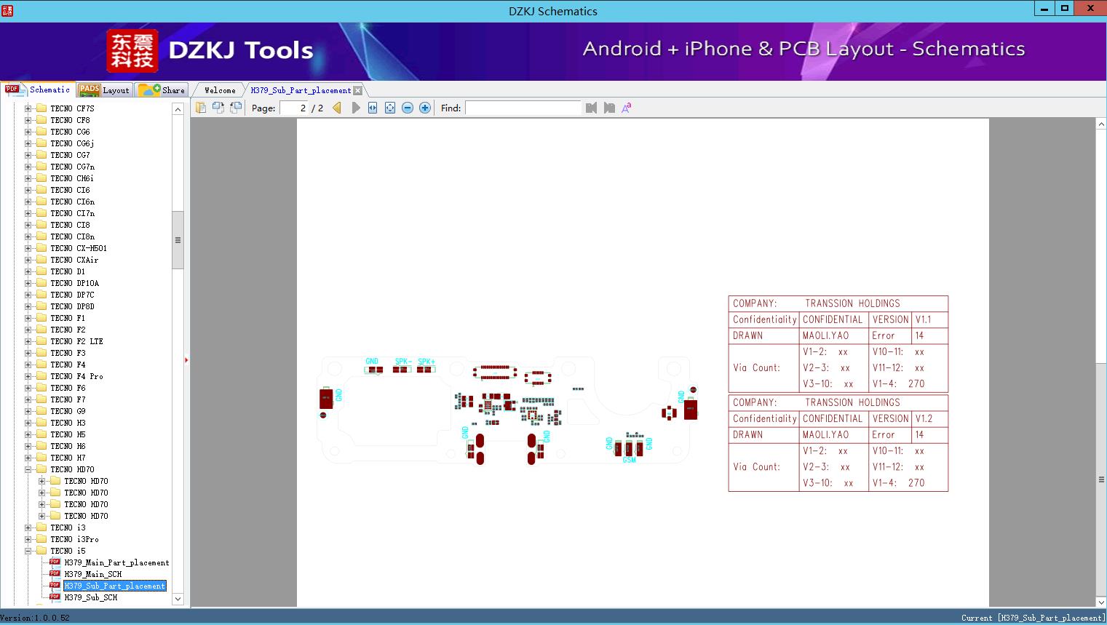The width and height of the screenshot is (1107, 625).
Task: Open H379_Main_SCH PDF file
Action: (x=93, y=574)
